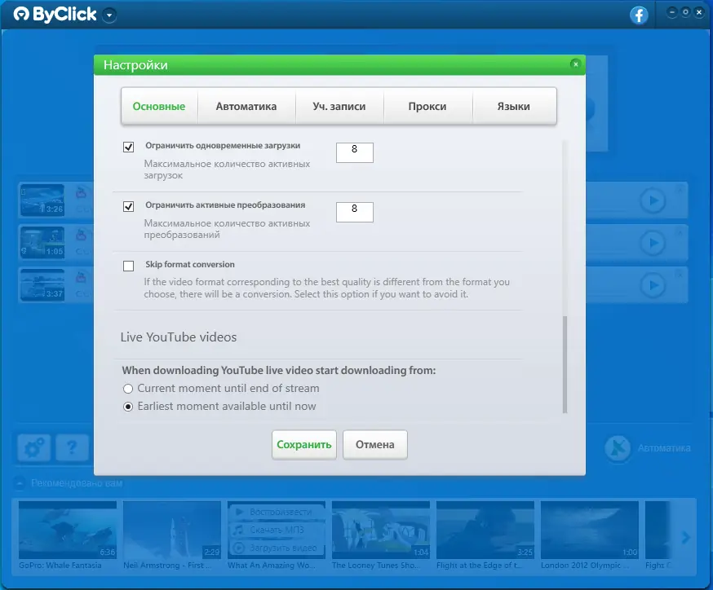This screenshot has height=590, width=713.
Task: Click Скачать МП3 on recommended video
Action: click(x=277, y=530)
